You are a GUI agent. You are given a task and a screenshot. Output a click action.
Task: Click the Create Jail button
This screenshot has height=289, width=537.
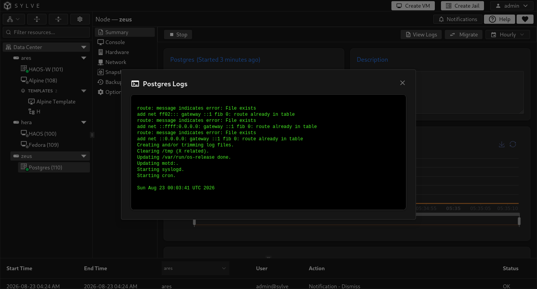tap(462, 6)
